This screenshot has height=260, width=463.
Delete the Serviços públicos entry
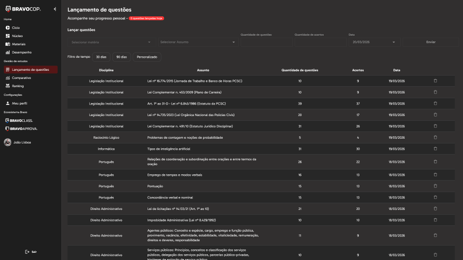click(435, 255)
